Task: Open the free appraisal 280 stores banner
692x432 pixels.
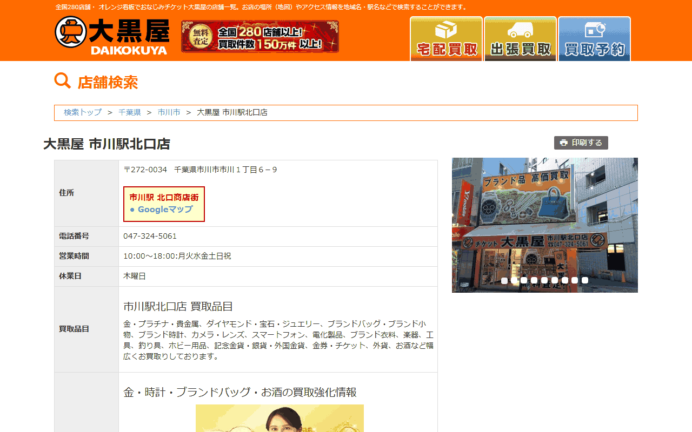Action: 260,37
